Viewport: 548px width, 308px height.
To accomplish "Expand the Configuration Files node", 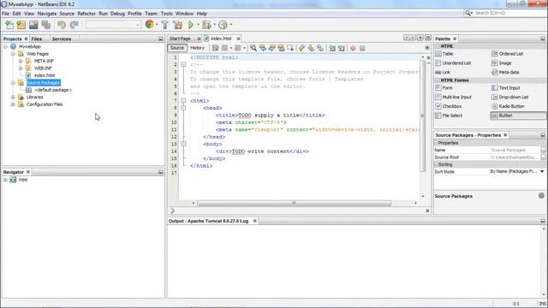I will pos(13,104).
